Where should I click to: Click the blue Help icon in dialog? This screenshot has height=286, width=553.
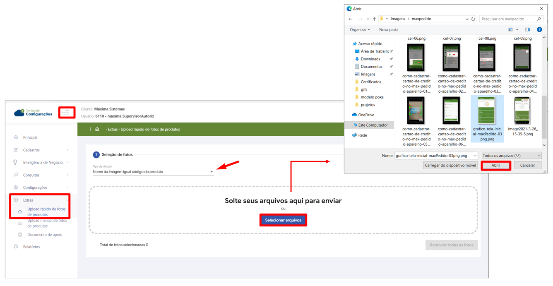(x=539, y=30)
